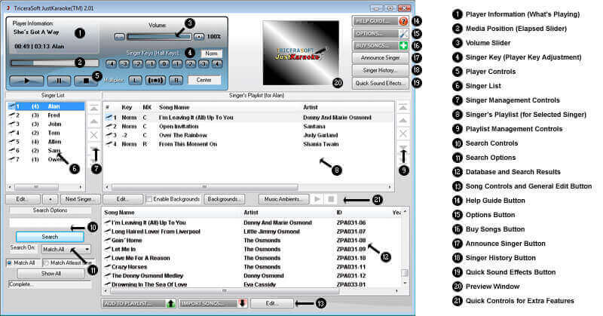Move selected singer to top of list
The image size is (603, 316).
point(94,109)
